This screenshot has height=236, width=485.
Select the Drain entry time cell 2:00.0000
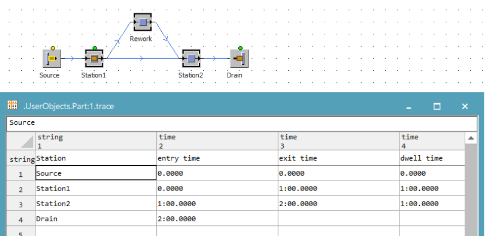pos(217,219)
